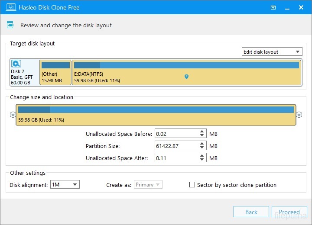This screenshot has width=312, height=225.
Task: Select the (Other) 15.98 MB partition
Action: point(55,72)
